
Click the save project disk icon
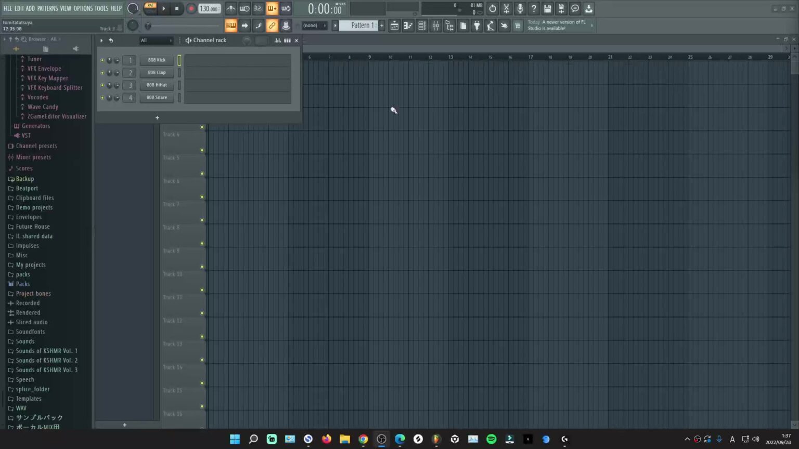[x=547, y=8]
